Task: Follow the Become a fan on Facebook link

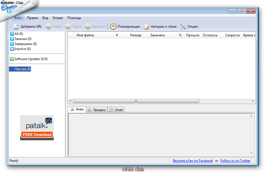Action: [x=193, y=161]
